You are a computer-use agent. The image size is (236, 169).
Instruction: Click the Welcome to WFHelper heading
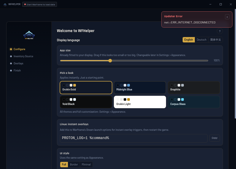coord(76,31)
